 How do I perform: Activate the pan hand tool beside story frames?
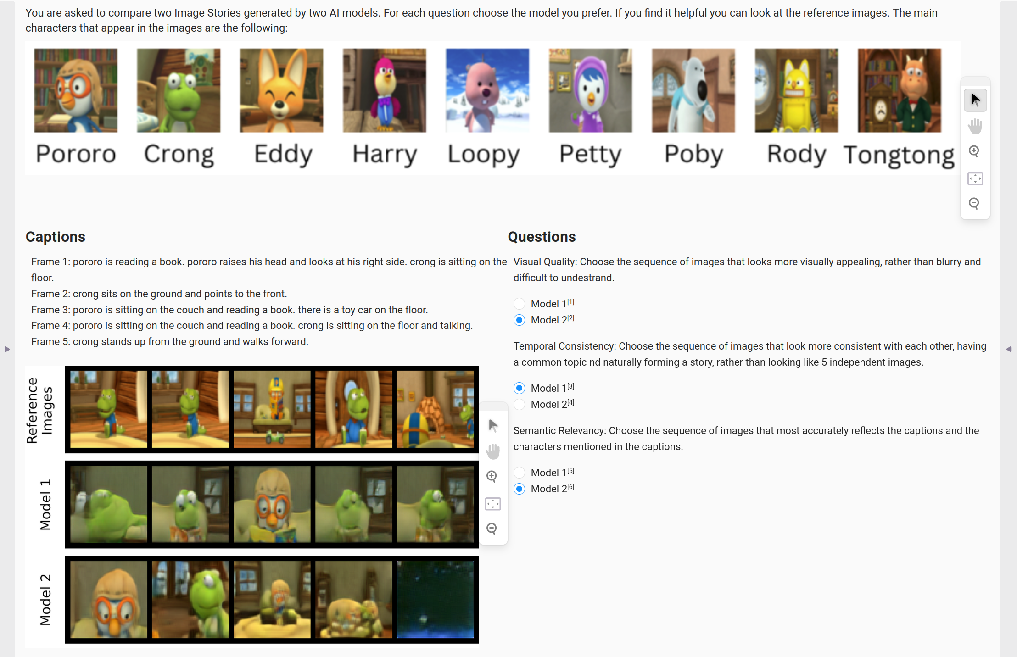pos(493,451)
